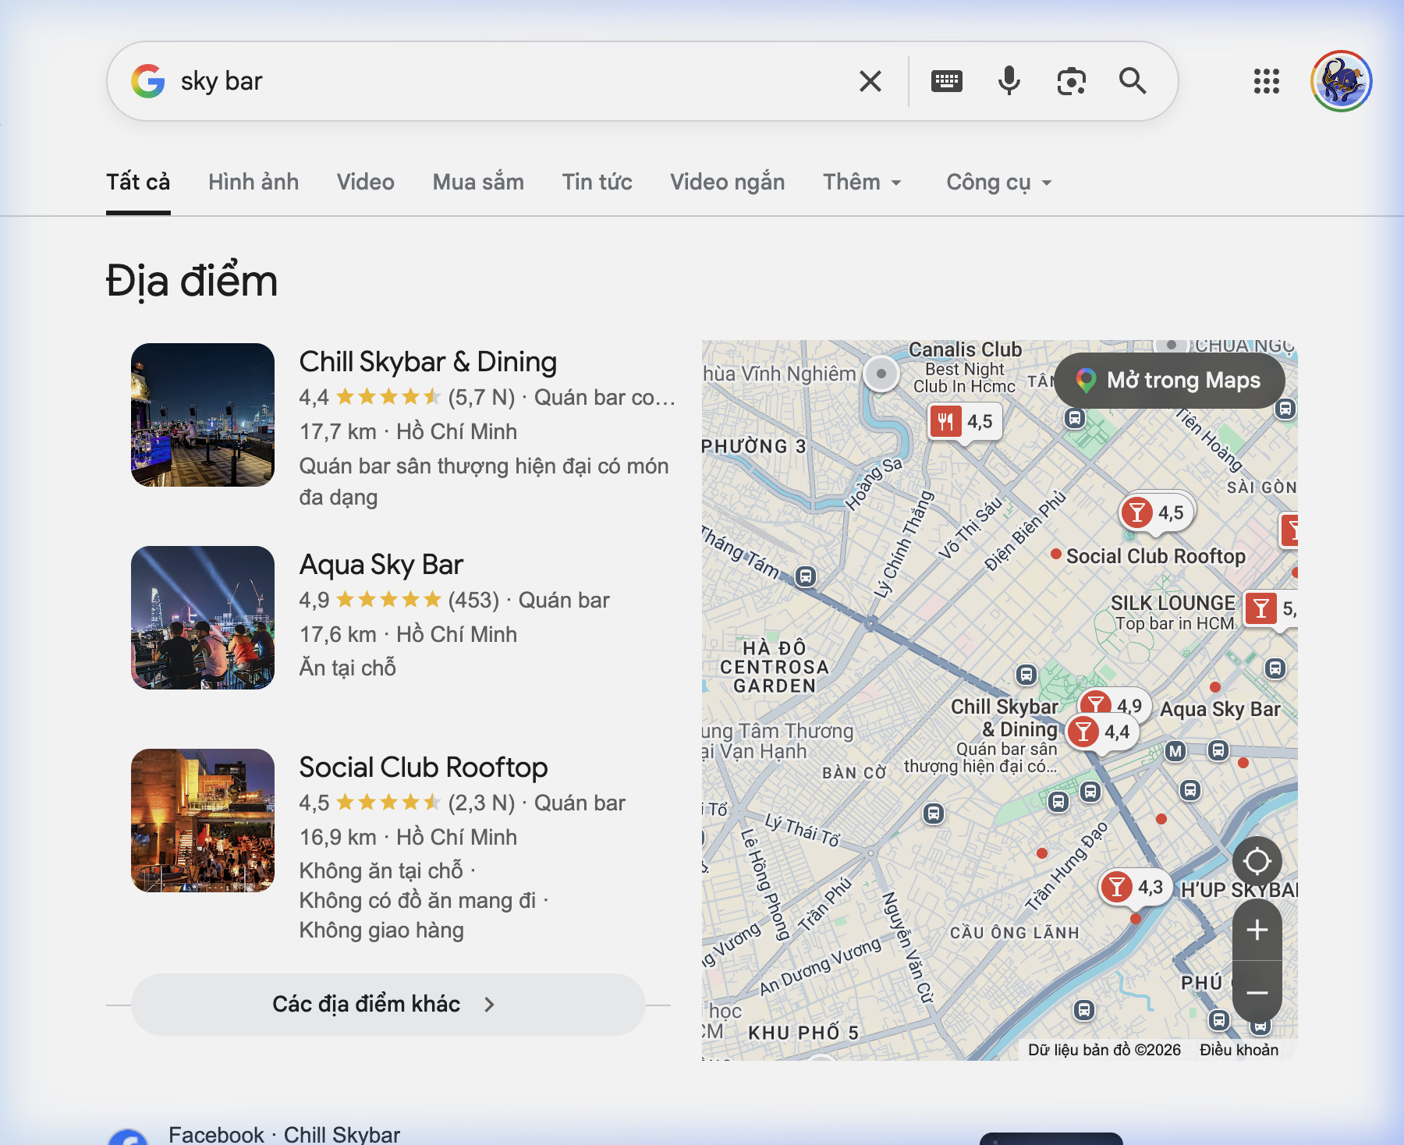Click the Chùa Vĩnh Nghiêm landmark marker
Screen dimensions: 1404x1145
tap(881, 374)
